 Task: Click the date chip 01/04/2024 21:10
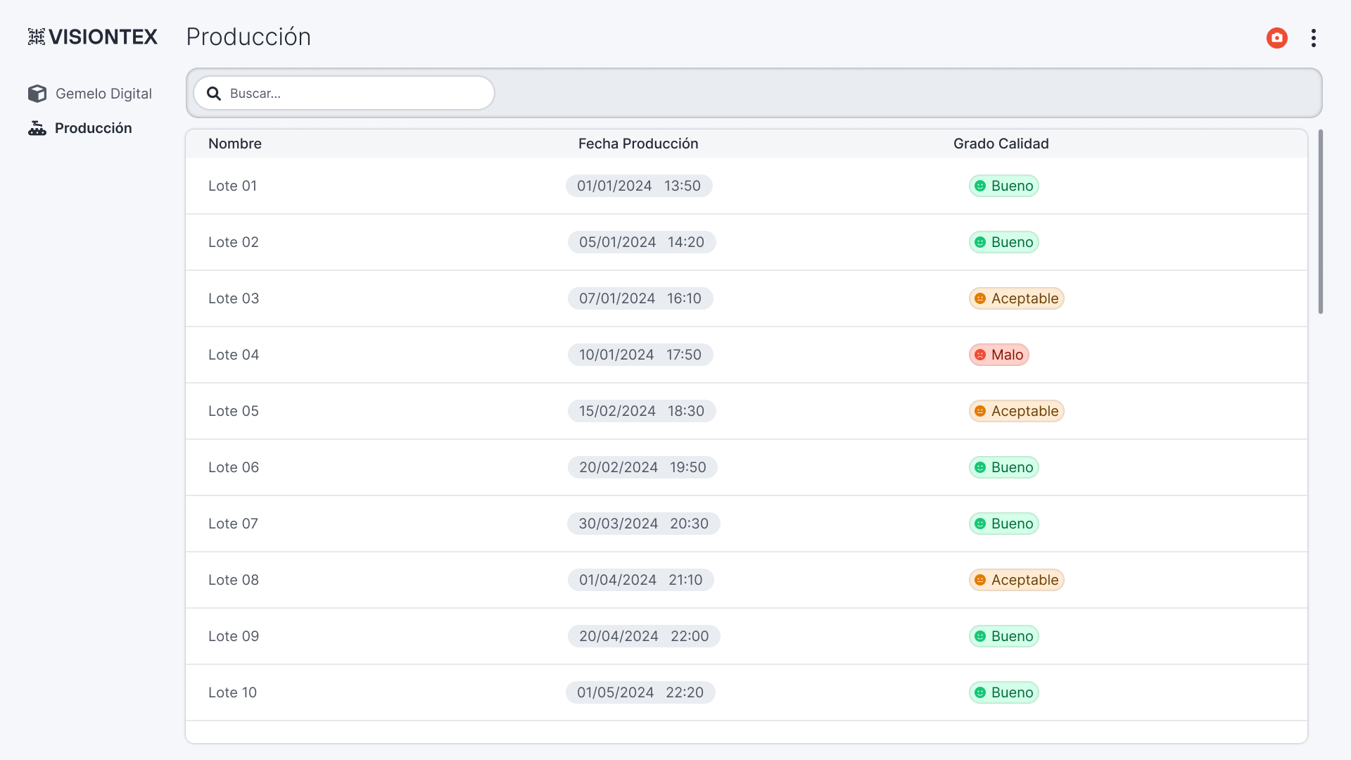641,580
